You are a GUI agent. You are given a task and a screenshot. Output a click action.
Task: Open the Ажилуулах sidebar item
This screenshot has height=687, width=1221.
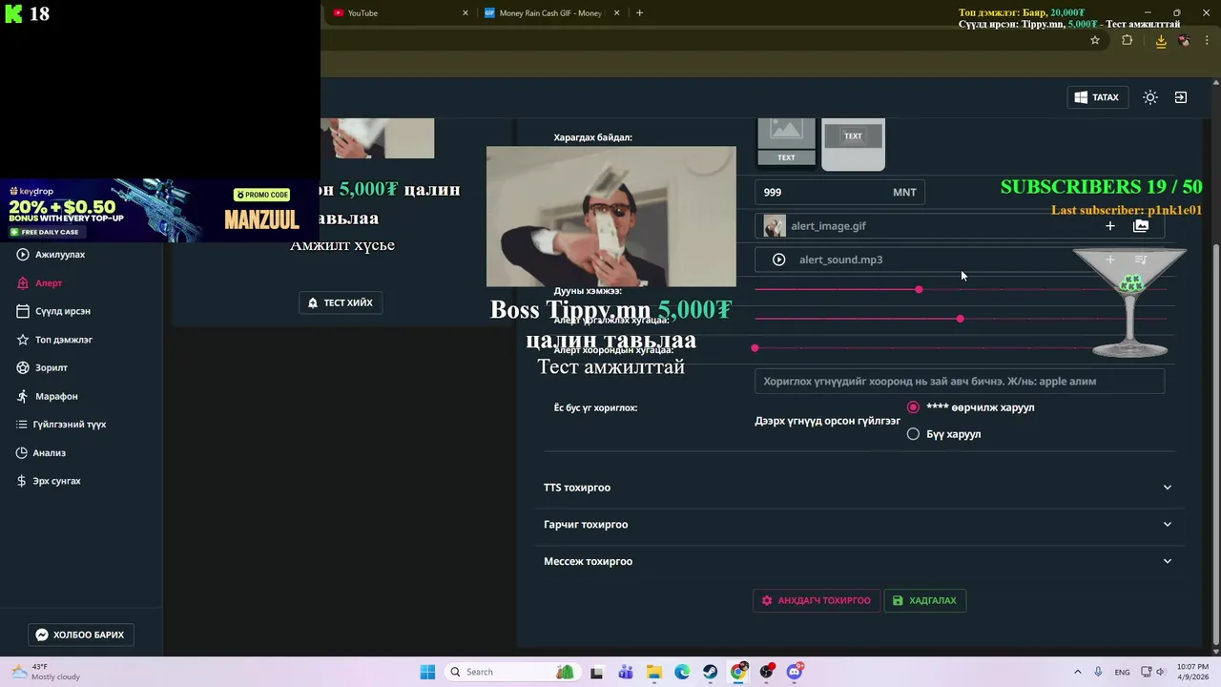click(52, 255)
